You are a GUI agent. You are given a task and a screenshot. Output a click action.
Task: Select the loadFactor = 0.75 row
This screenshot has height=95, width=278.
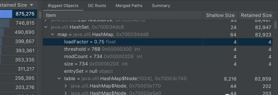[158, 42]
